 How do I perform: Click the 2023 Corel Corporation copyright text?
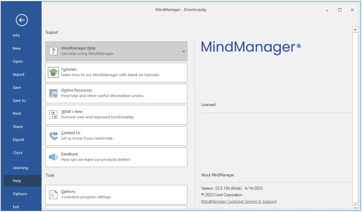tap(222, 195)
